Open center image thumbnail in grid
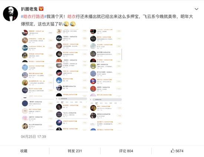Viewport: 204px width, 157px height. coord(72,80)
